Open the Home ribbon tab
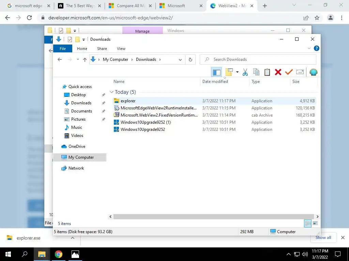The image size is (349, 261). pyautogui.click(x=82, y=49)
